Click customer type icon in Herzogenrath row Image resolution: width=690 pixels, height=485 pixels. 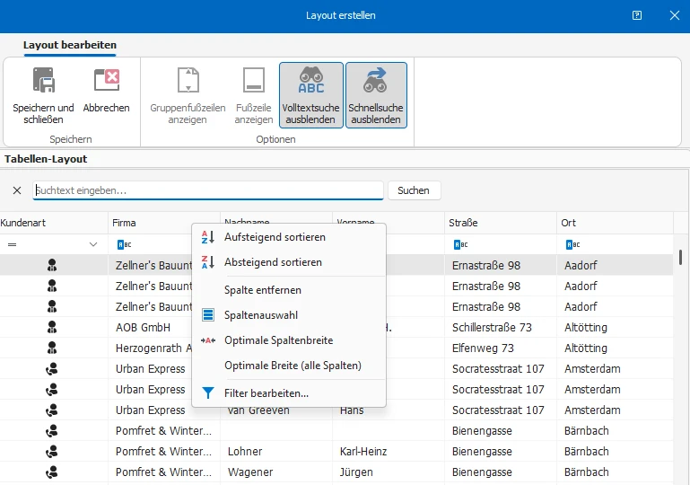pyautogui.click(x=52, y=348)
